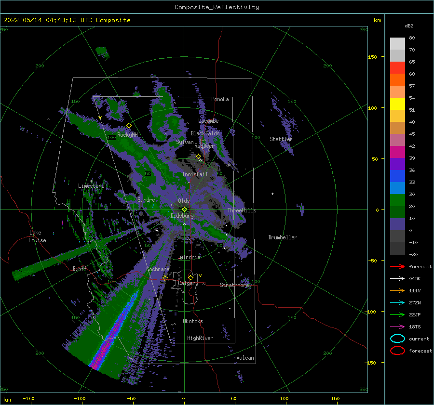Click the isolated echo east of Drumheller area
The image size is (434, 405).
(x=301, y=209)
